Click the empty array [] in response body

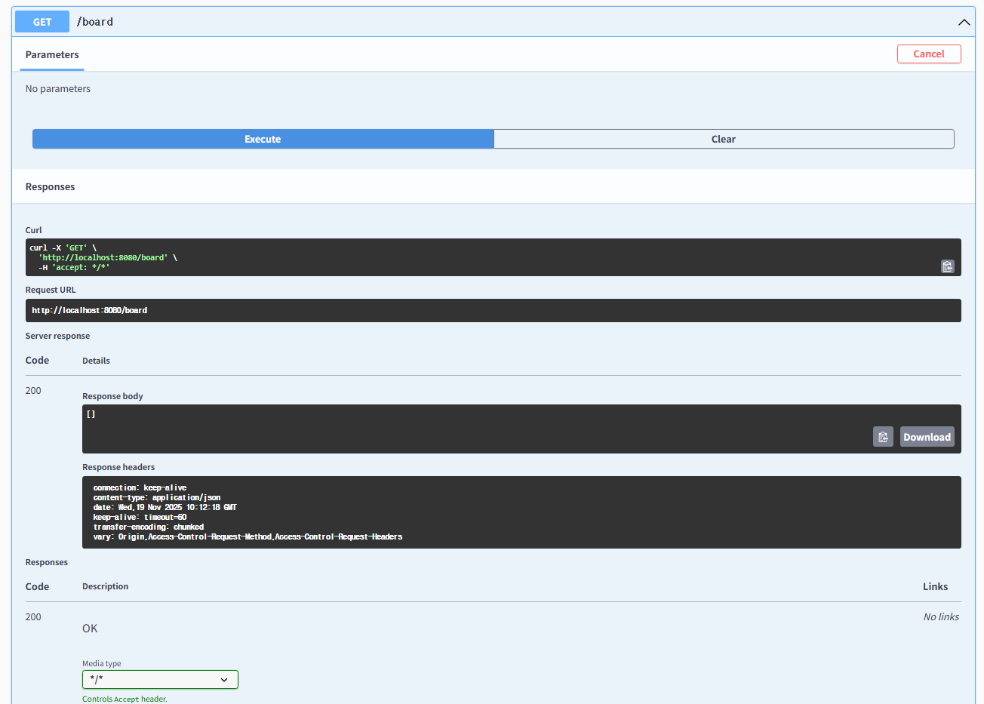(x=91, y=414)
